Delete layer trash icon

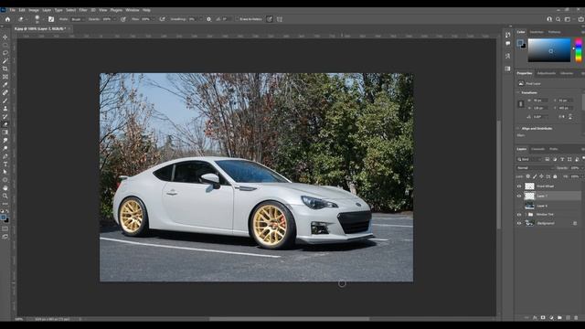[x=577, y=318]
